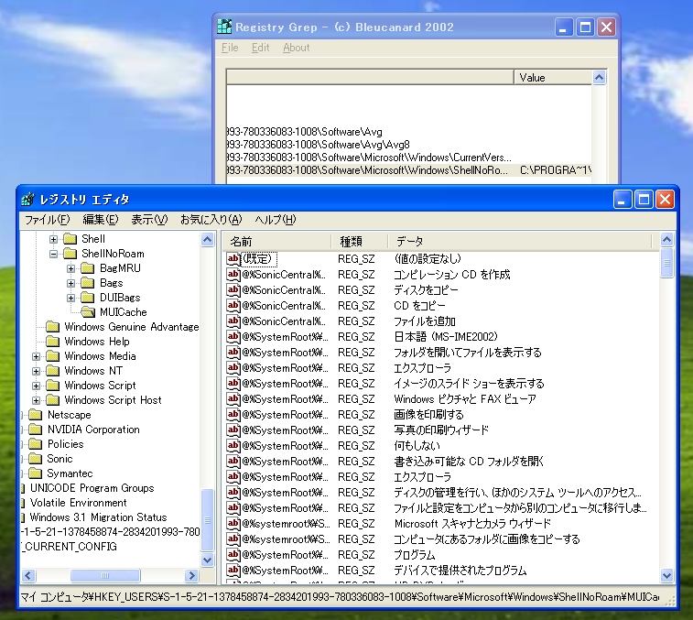This screenshot has height=620, width=693.
Task: Click tree panel down scroll arrow
Action: point(207,560)
